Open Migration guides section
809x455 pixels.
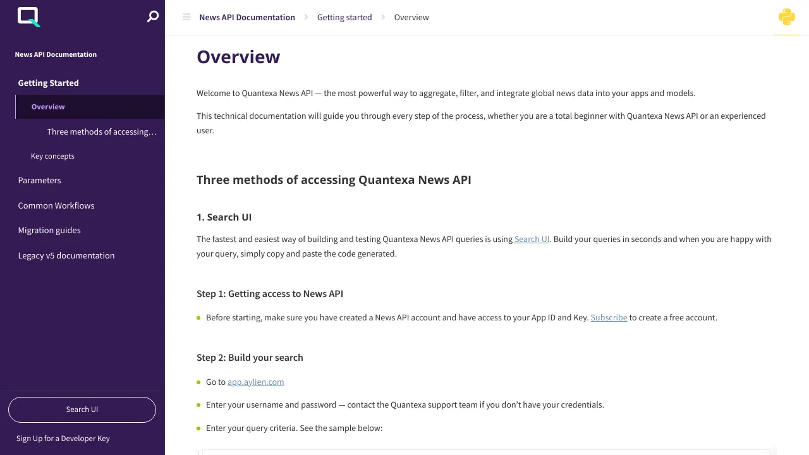tap(49, 230)
